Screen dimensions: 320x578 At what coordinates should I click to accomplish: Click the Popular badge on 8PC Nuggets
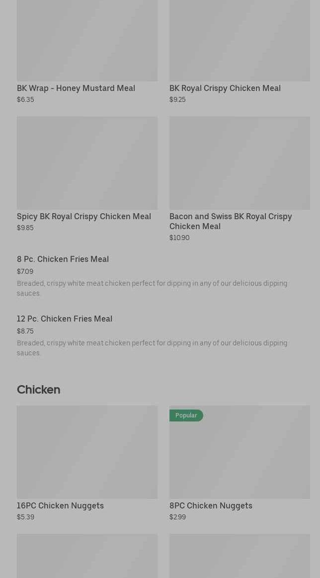pos(186,415)
